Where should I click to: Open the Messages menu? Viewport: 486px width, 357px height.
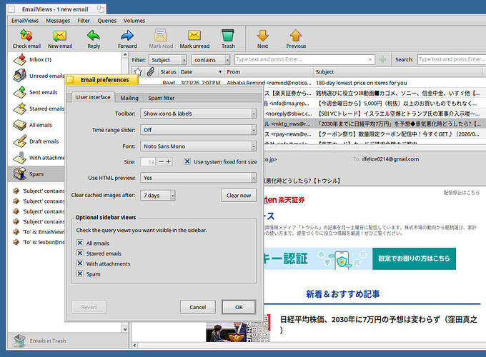tap(58, 21)
